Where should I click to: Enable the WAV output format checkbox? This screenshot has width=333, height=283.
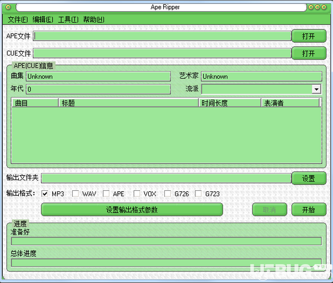tap(75, 194)
